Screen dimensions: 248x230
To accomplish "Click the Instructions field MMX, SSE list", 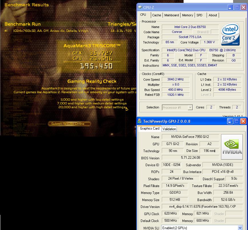I will coord(202,65).
